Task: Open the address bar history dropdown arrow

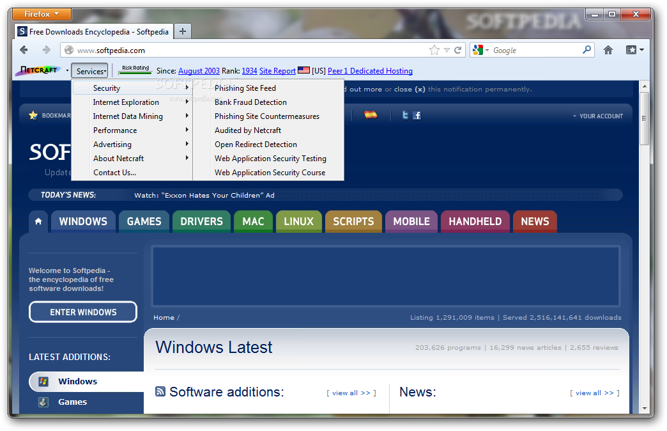Action: (447, 51)
